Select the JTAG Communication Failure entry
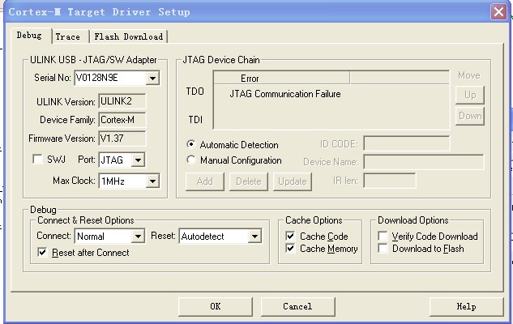The height and width of the screenshot is (324, 513). (x=285, y=94)
